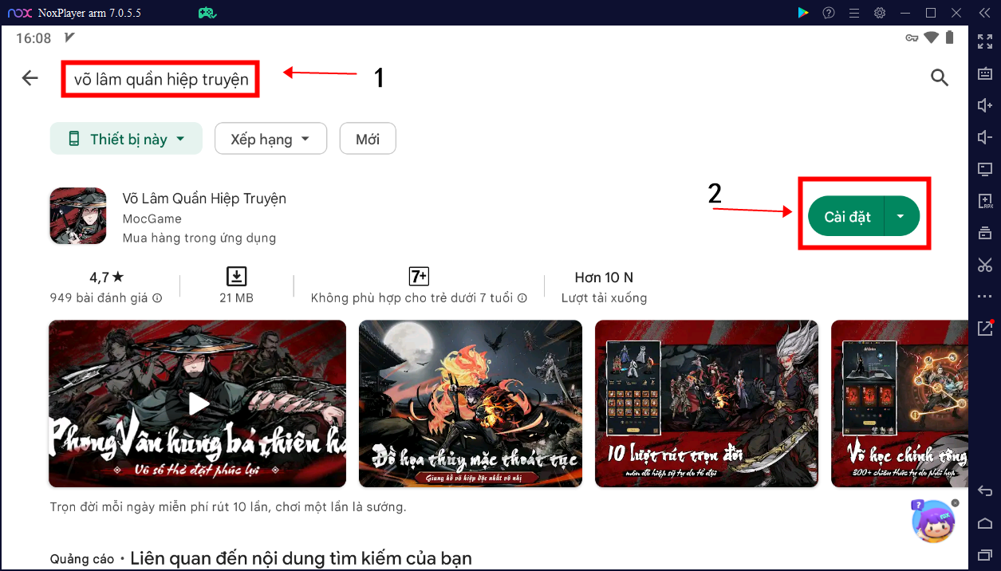The width and height of the screenshot is (1001, 571).
Task: Open NoxPlayer settings gear
Action: point(878,13)
